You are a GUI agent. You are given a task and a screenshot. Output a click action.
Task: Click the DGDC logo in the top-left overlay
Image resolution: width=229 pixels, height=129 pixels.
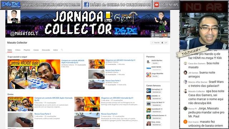(x=11, y=5)
